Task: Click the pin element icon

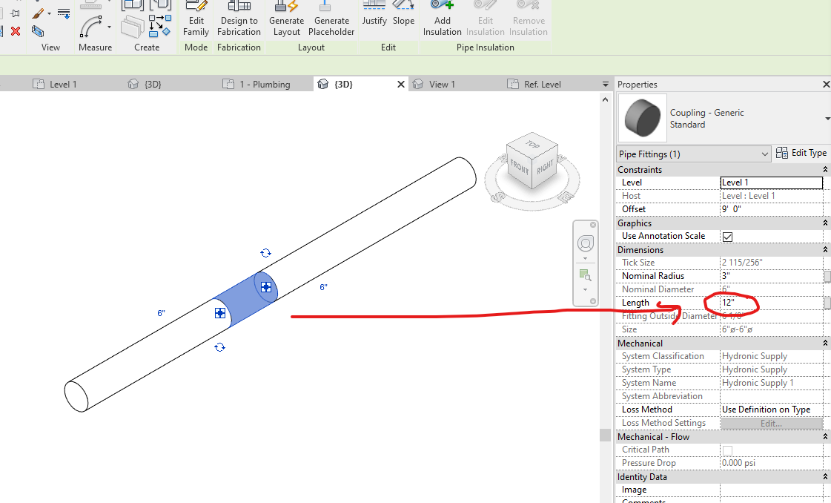Action: click(x=16, y=13)
